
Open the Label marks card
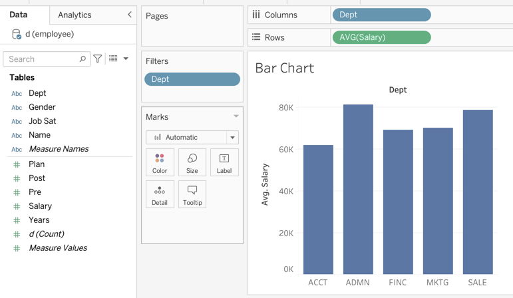[x=224, y=162]
